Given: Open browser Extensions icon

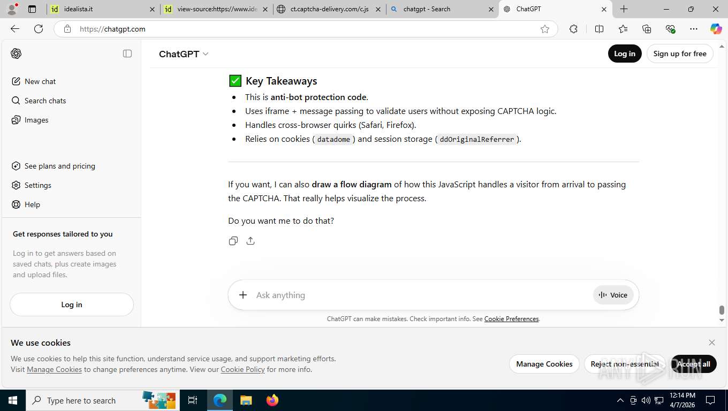Looking at the screenshot, I should pos(574,29).
